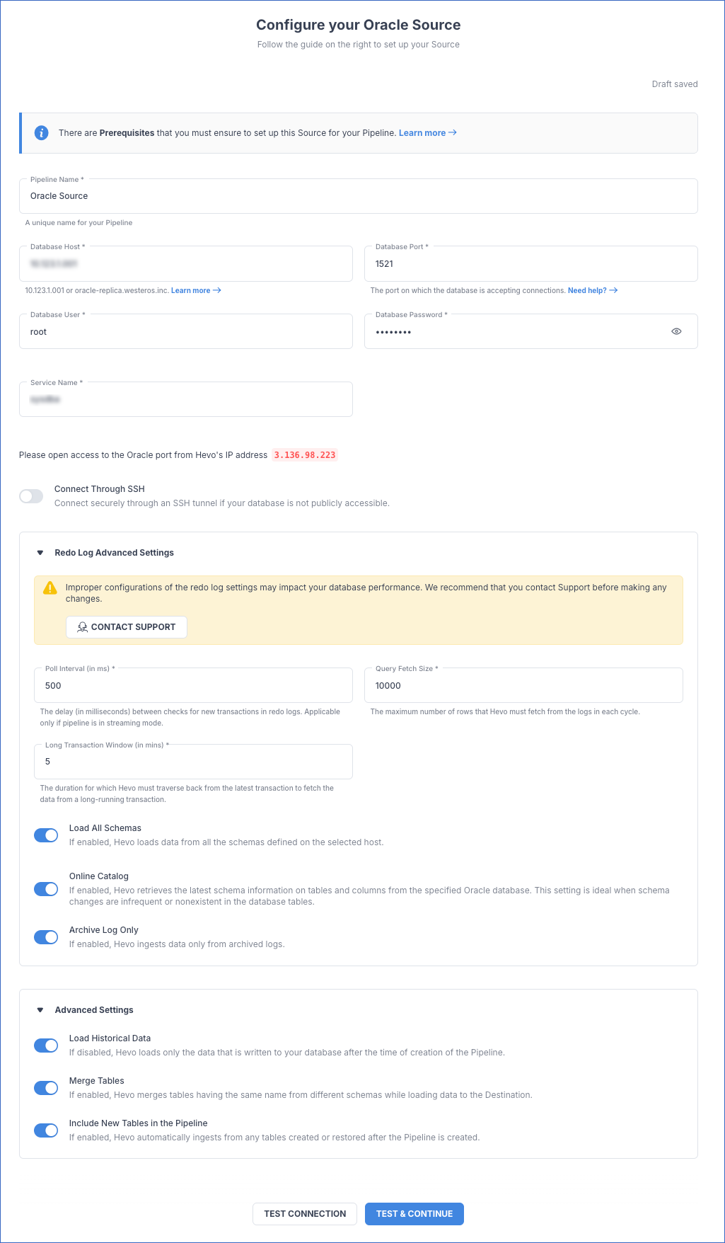Open Learn more link in Prerequisites banner
Image resolution: width=725 pixels, height=1243 pixels.
(x=427, y=132)
